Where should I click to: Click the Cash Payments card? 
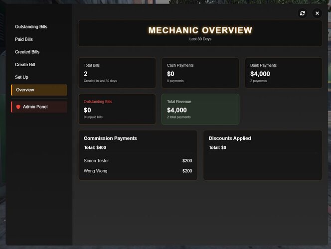click(x=200, y=73)
